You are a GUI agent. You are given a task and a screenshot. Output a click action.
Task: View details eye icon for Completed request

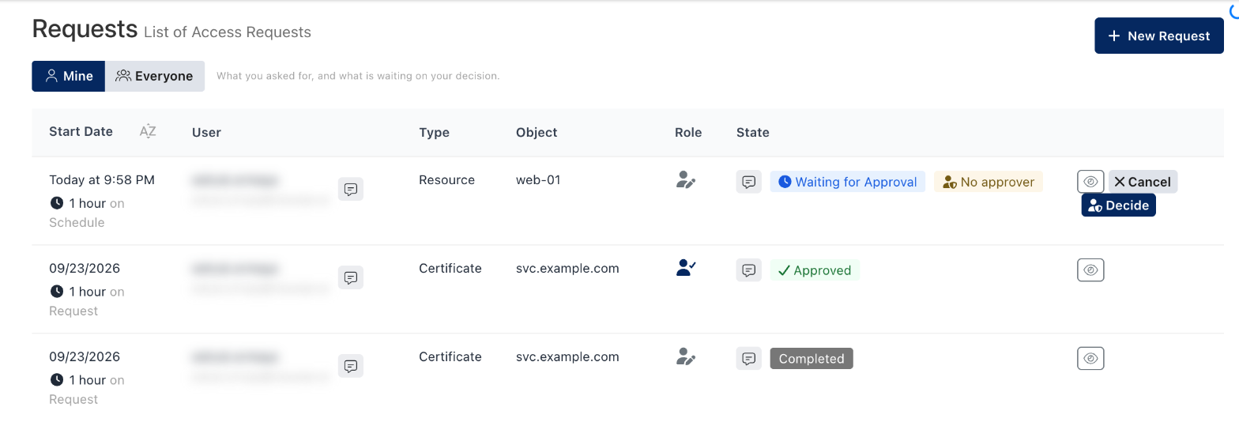(1090, 358)
